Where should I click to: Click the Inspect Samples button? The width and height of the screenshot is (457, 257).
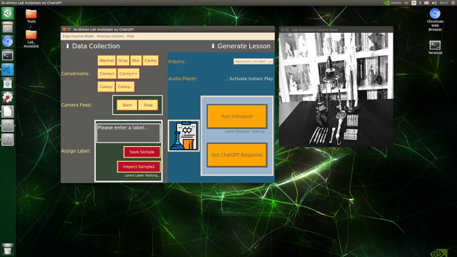(139, 167)
